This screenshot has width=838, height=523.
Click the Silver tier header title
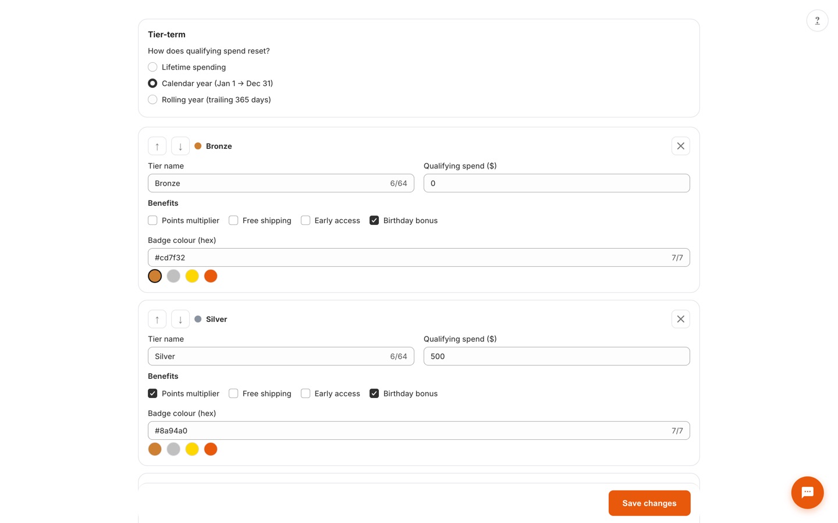(216, 319)
